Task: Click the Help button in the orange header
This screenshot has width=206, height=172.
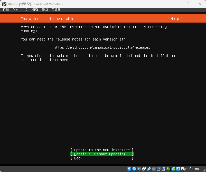Action: point(175,19)
